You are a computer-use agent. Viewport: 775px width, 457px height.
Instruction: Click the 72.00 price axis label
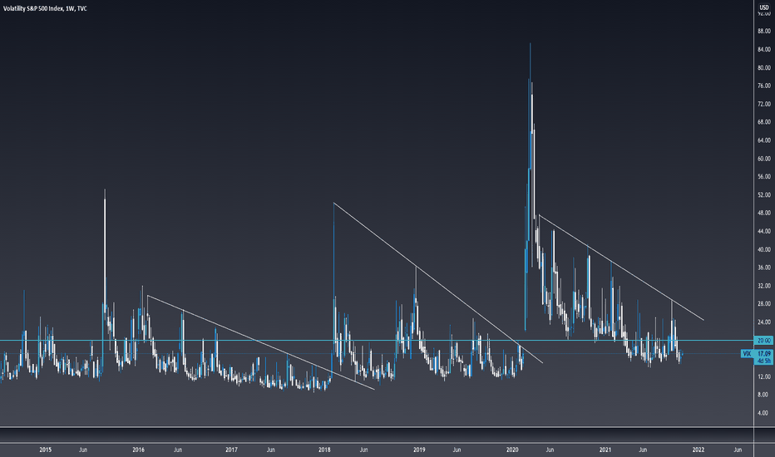click(x=763, y=104)
